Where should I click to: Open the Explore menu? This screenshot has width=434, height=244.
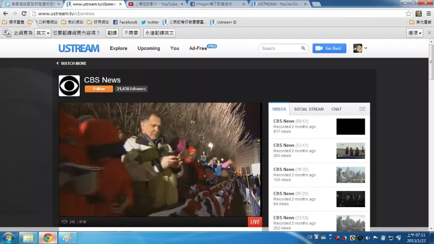tap(119, 48)
